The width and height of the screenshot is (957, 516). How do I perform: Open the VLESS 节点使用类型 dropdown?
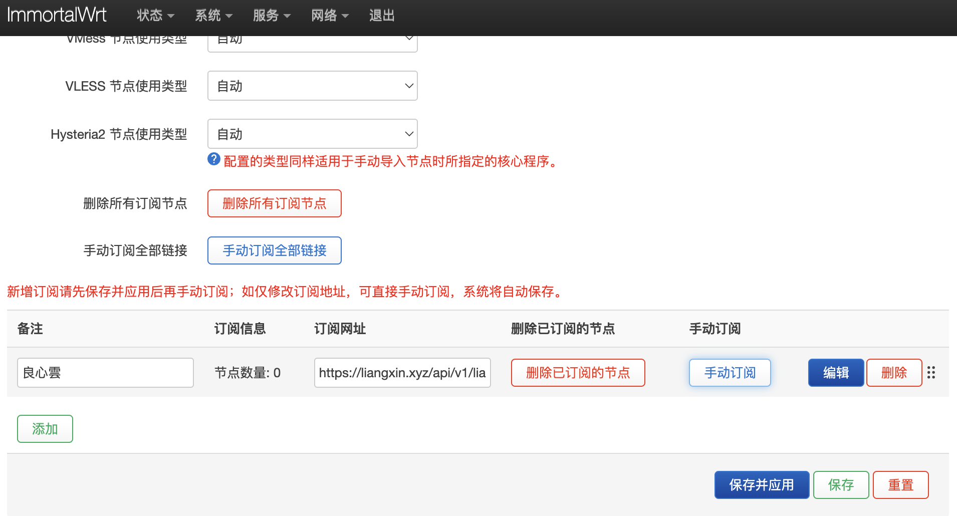coord(313,86)
